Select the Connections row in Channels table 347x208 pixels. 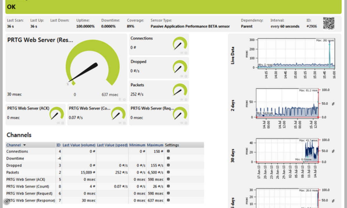[105, 151]
